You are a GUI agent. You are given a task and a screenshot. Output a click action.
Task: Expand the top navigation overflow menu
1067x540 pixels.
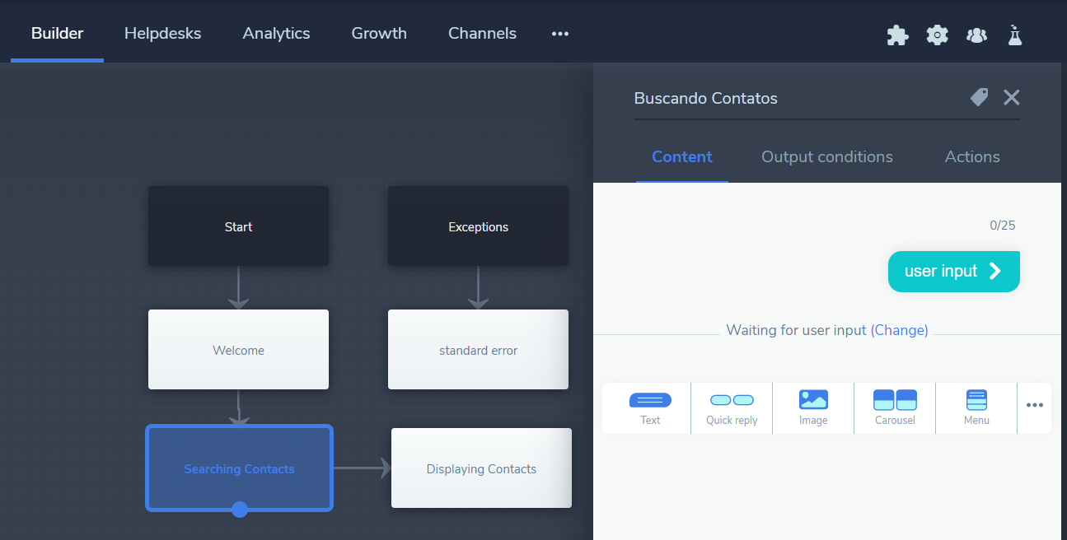tap(560, 34)
